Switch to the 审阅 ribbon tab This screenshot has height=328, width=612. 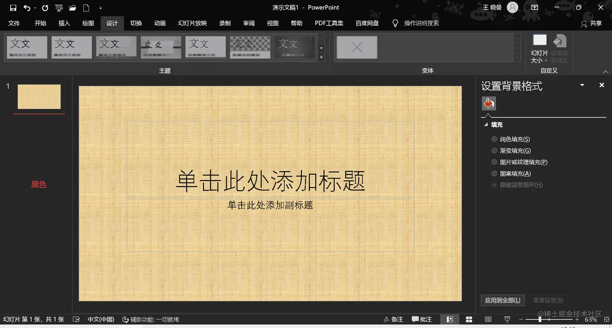click(x=249, y=23)
